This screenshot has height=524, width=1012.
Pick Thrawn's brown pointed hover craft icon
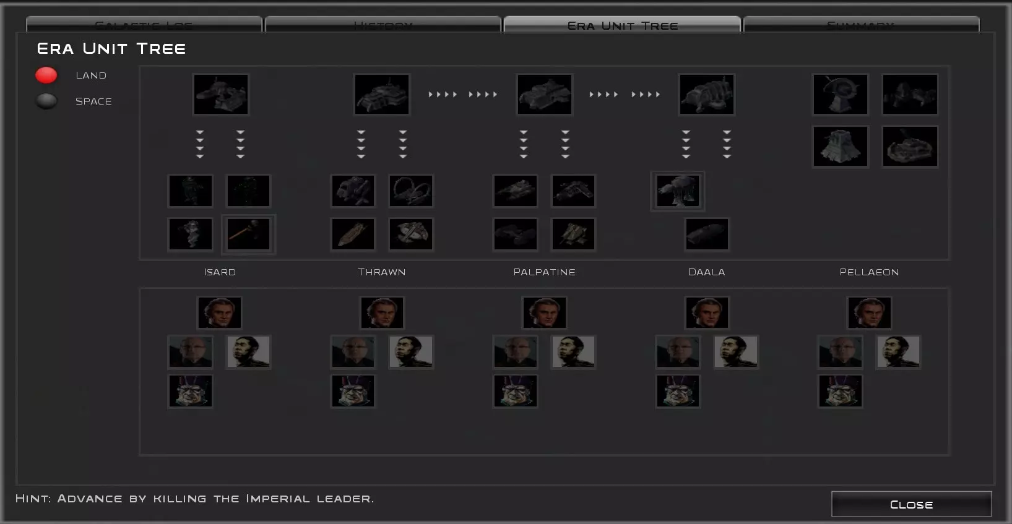(353, 234)
